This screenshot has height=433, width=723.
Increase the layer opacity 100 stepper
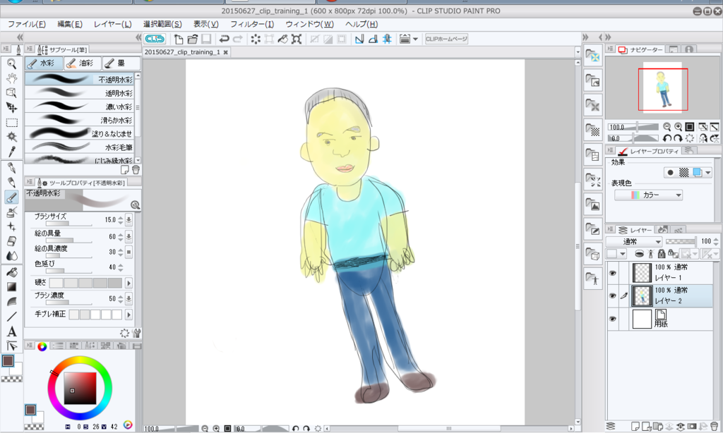[x=716, y=239]
